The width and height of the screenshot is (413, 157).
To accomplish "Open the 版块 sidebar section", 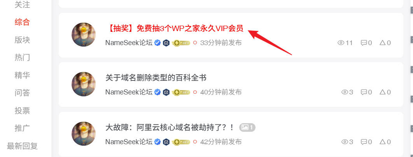I will tap(23, 40).
